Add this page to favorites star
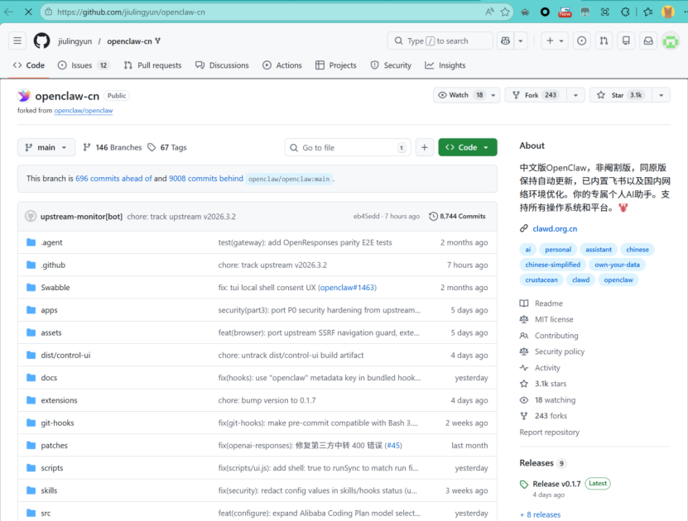Viewport: 688px width, 521px height. 505,12
